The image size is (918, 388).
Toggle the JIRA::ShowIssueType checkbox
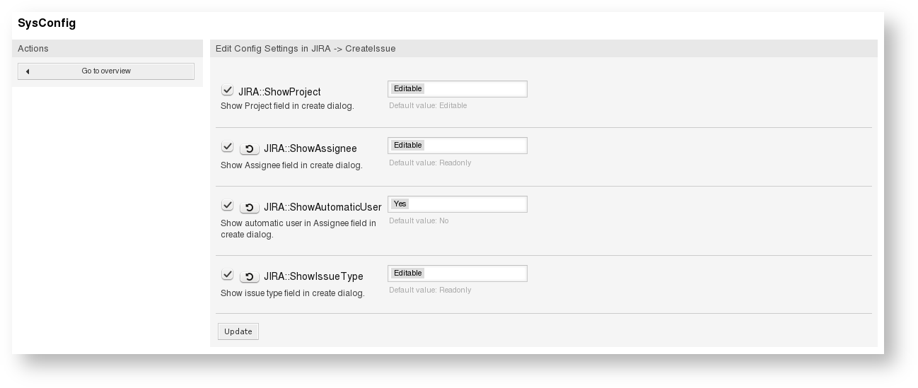coord(227,275)
